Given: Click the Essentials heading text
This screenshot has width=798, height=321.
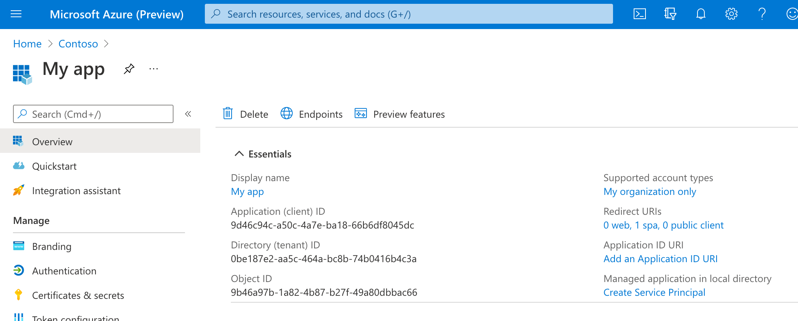Looking at the screenshot, I should 270,154.
